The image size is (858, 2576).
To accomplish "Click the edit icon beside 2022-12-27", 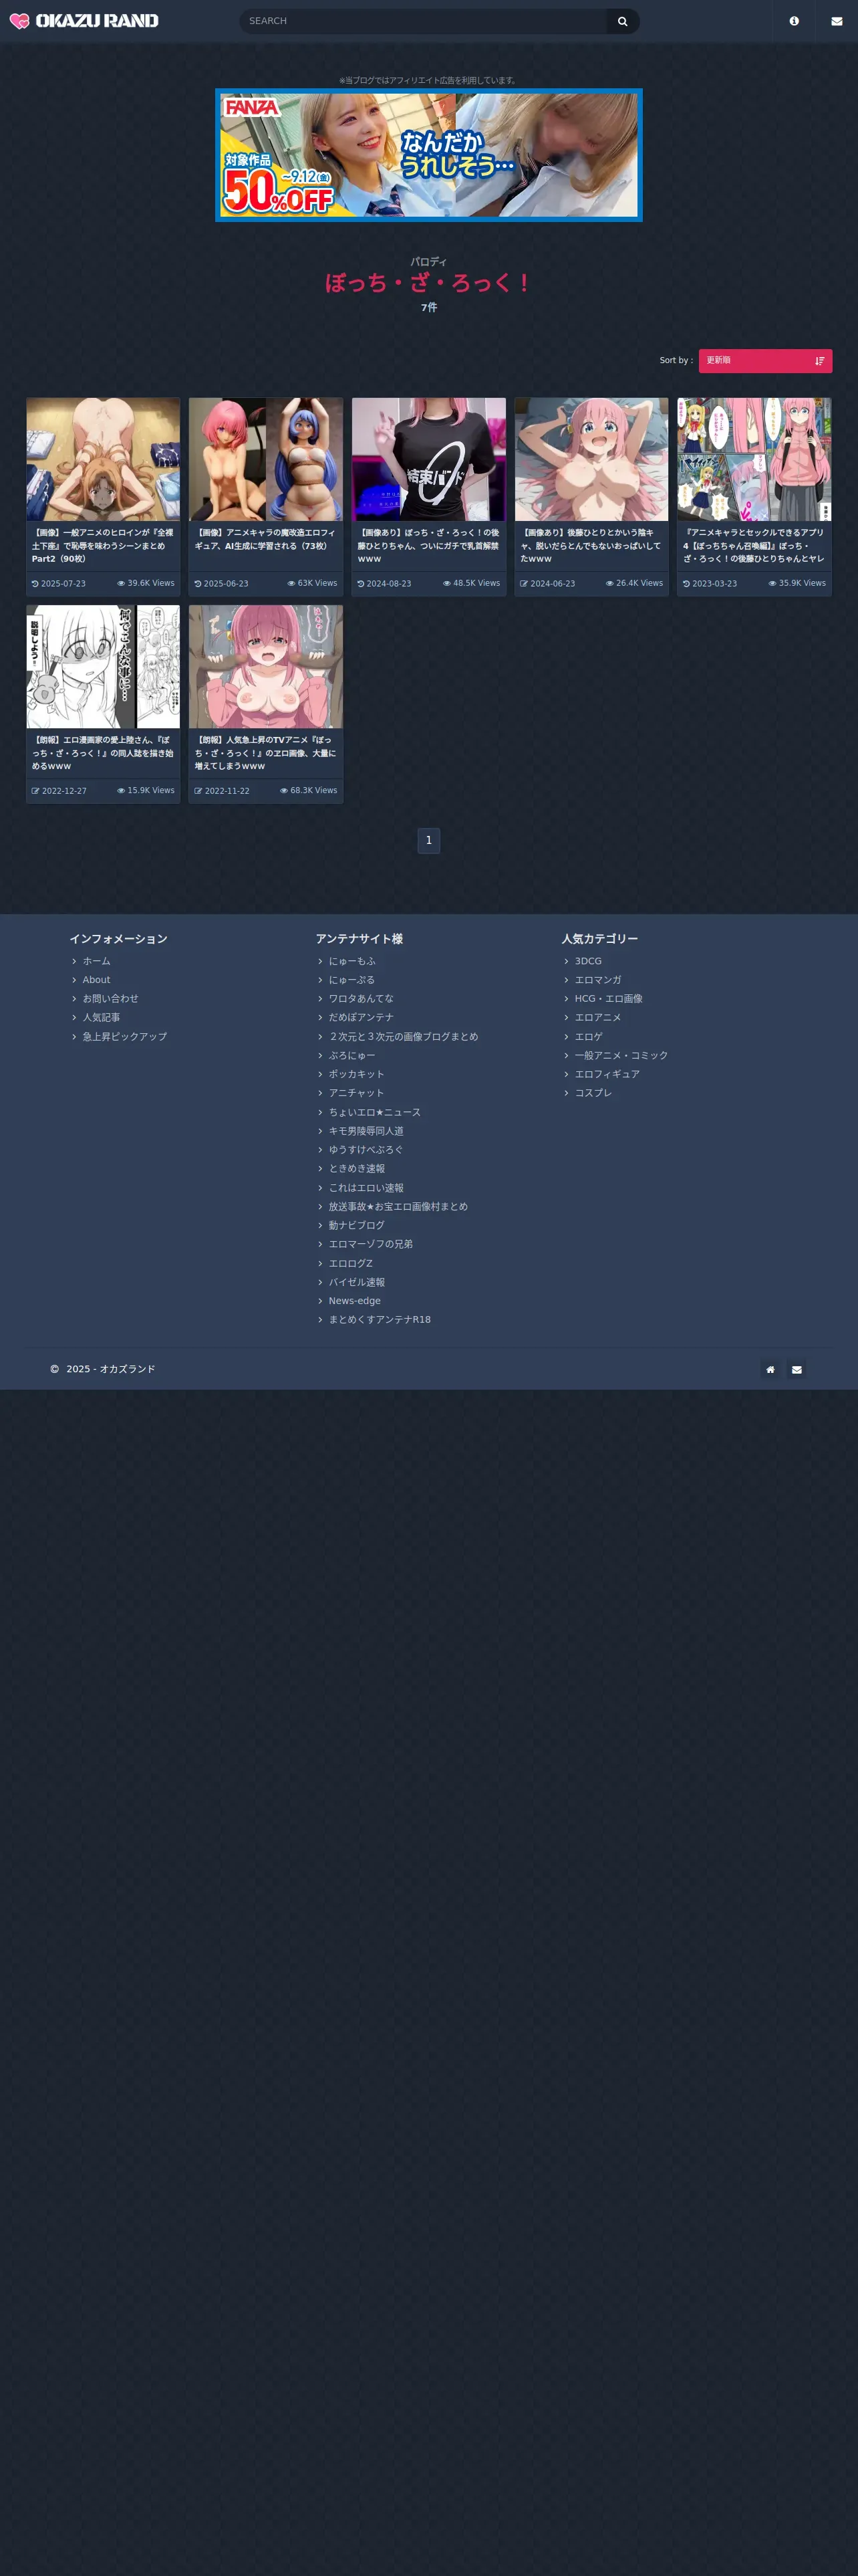I will pos(35,791).
